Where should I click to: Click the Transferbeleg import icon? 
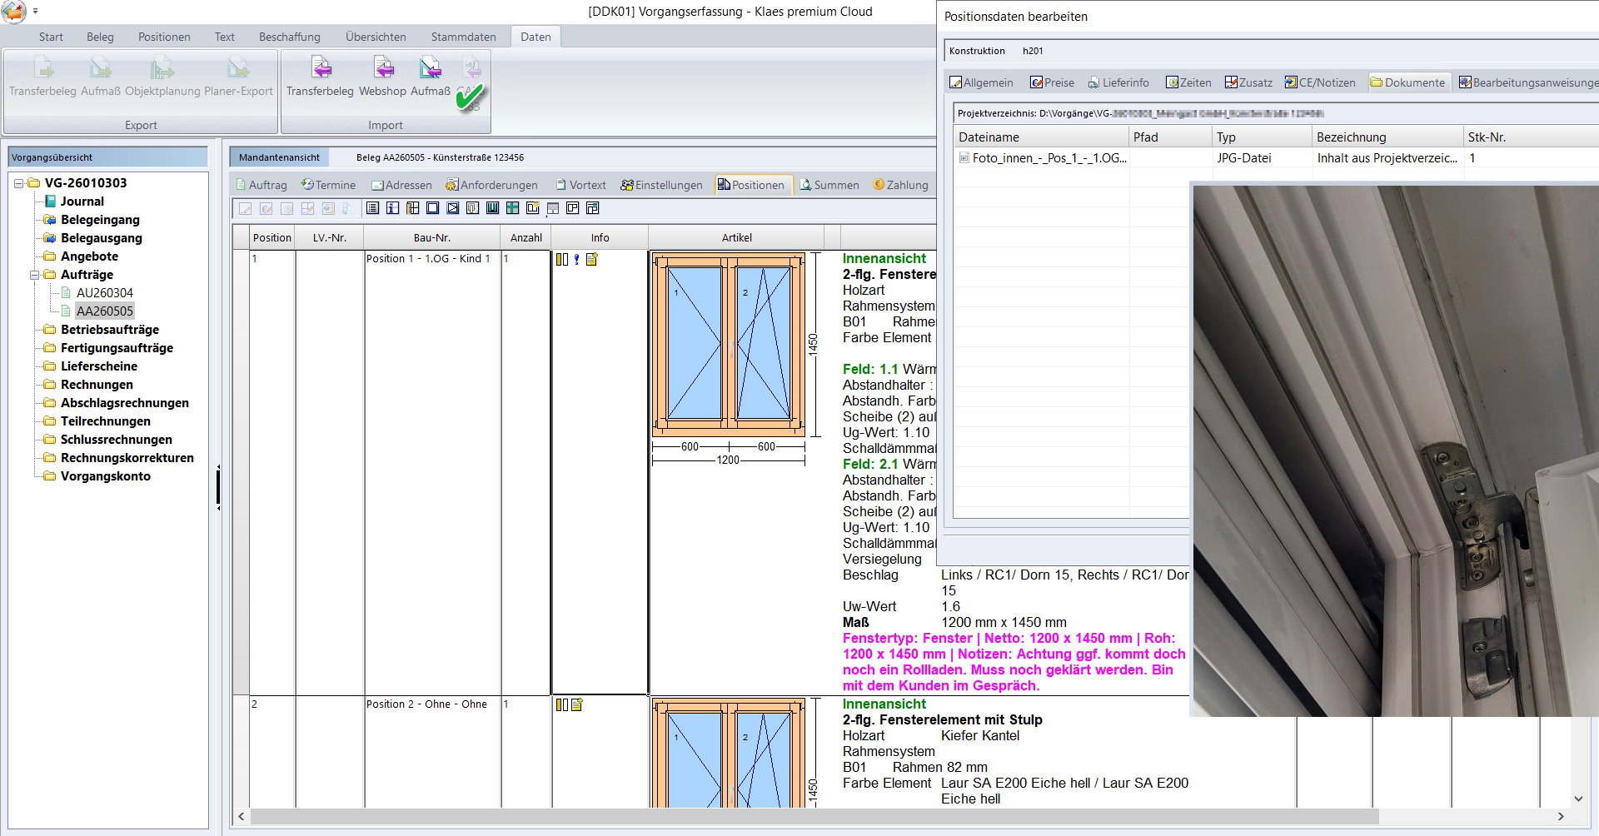(x=321, y=68)
